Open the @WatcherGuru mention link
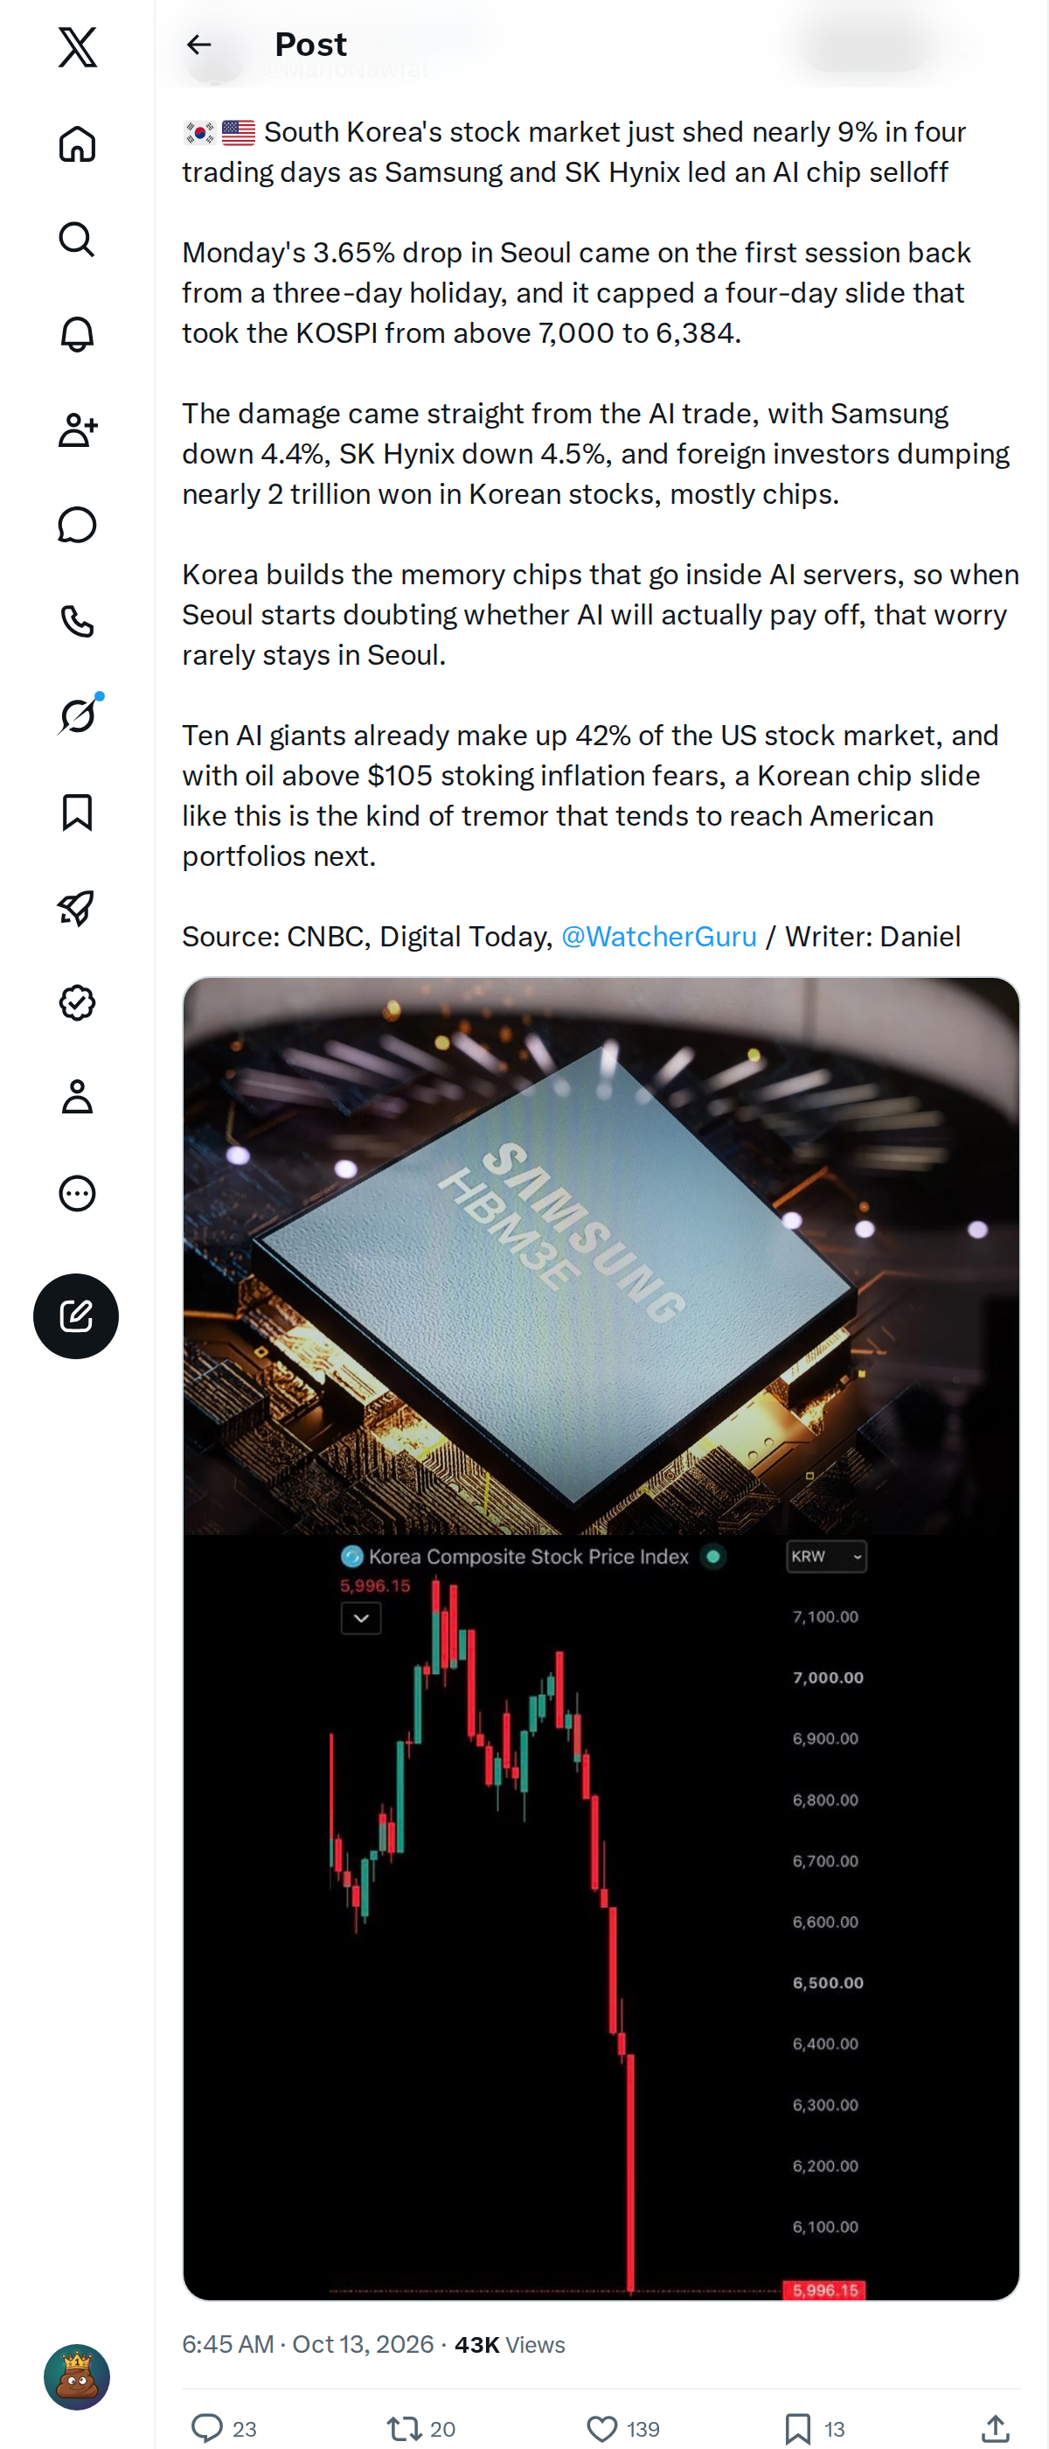The height and width of the screenshot is (2449, 1049). pyautogui.click(x=658, y=937)
